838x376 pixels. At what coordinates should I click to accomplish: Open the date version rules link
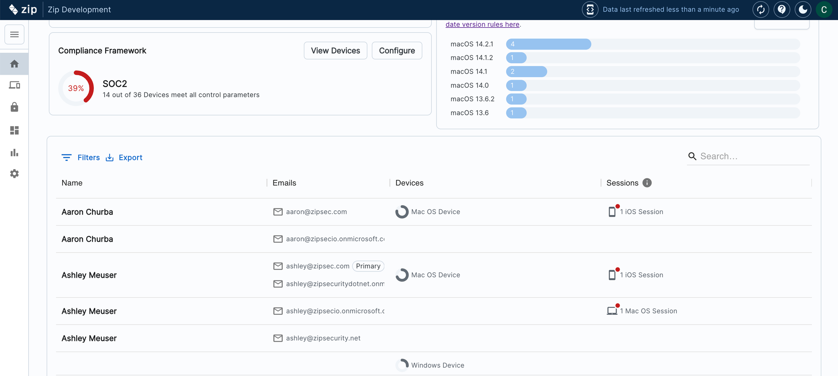482,25
